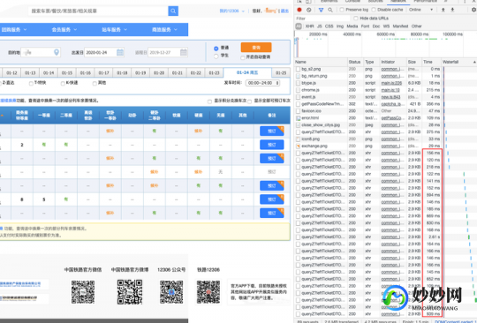477x323 pixels.
Task: Tick the Hide data URLs checkbox
Action: (356, 19)
